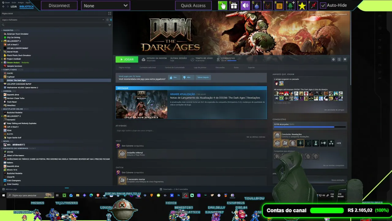Open the gift box overlay icon
392x221 pixels.
pyautogui.click(x=234, y=5)
